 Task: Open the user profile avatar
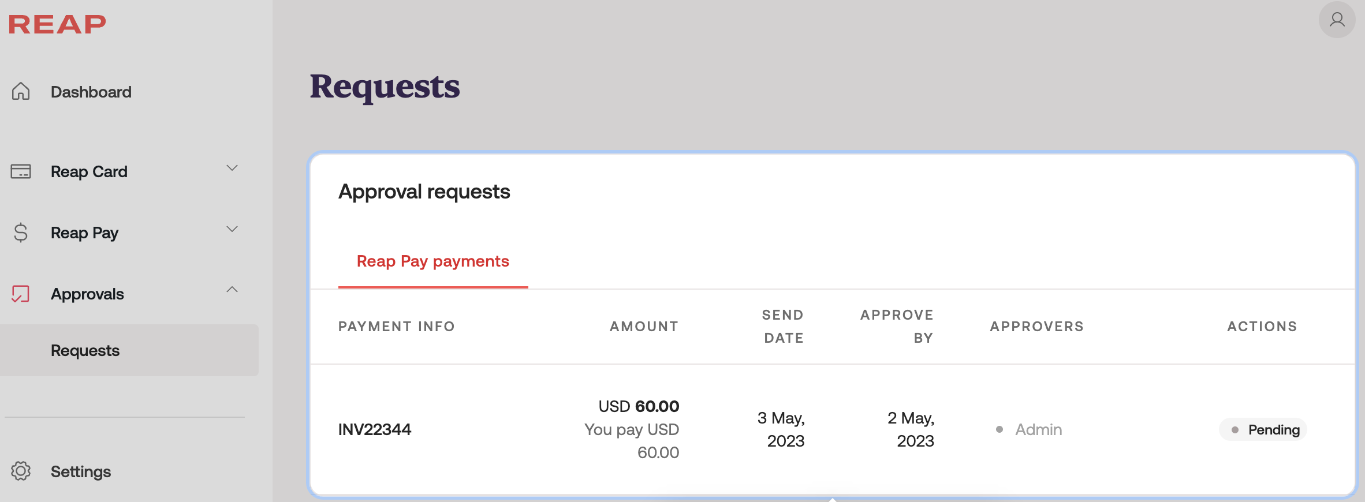1337,20
